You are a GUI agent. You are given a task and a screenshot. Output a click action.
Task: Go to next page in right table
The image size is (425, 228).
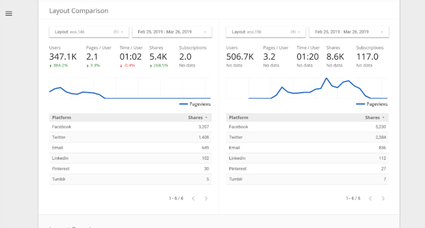(383, 199)
